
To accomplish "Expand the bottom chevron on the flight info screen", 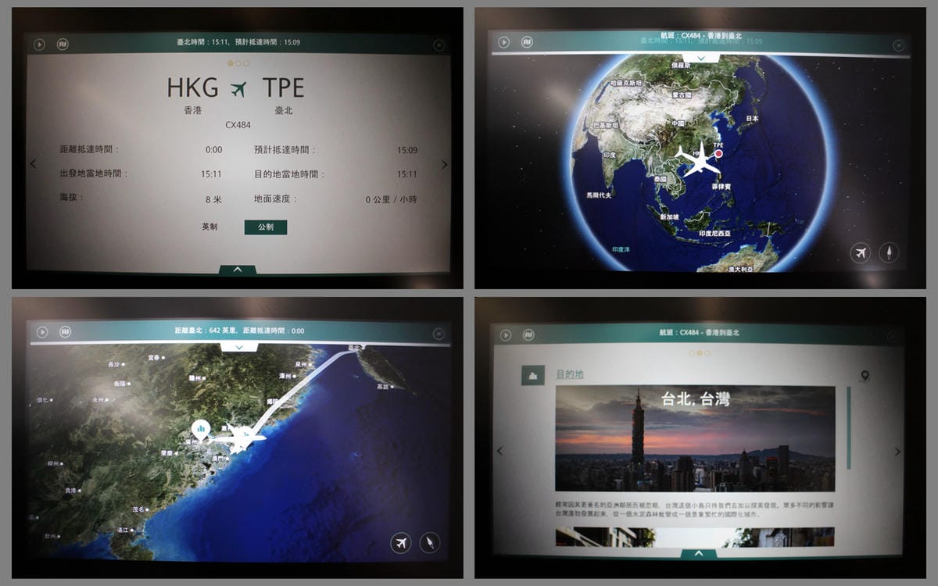I will click(x=238, y=270).
